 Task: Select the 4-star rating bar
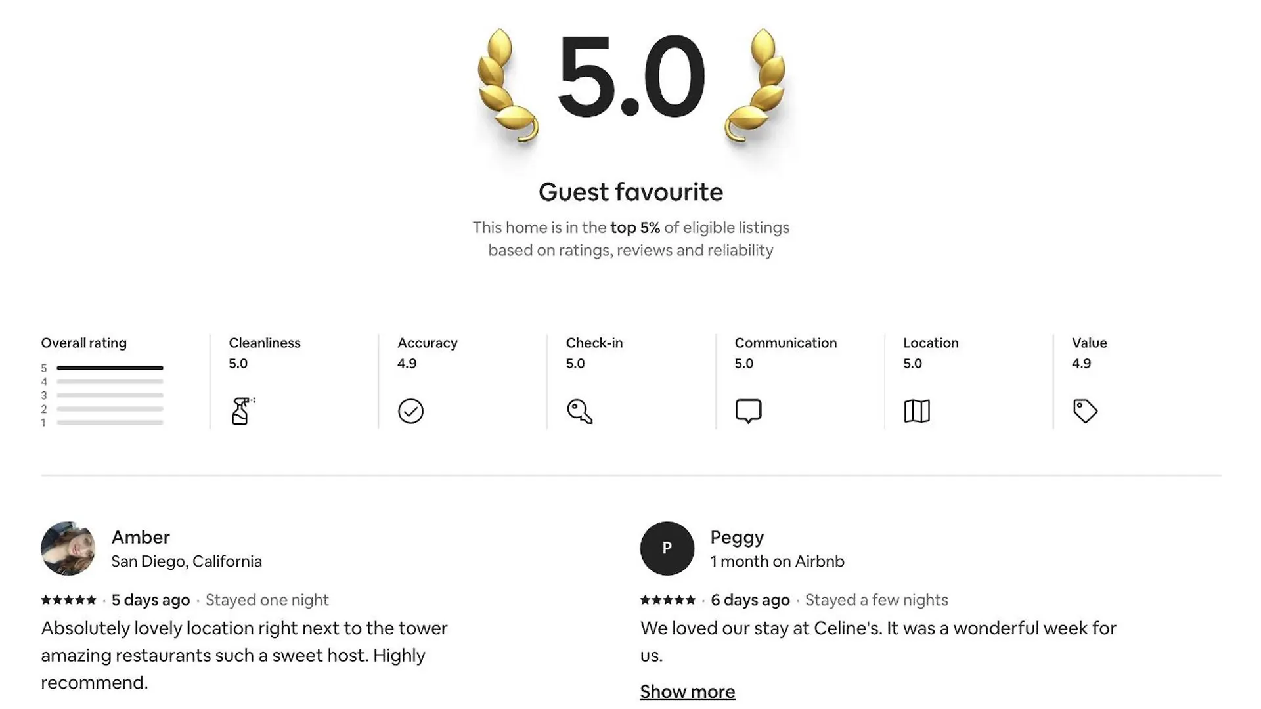click(x=110, y=381)
